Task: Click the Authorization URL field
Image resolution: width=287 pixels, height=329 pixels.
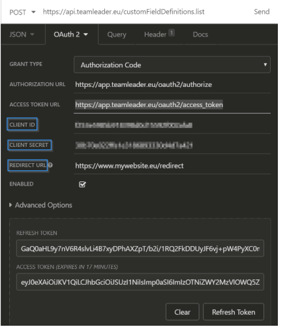Action: [172, 84]
